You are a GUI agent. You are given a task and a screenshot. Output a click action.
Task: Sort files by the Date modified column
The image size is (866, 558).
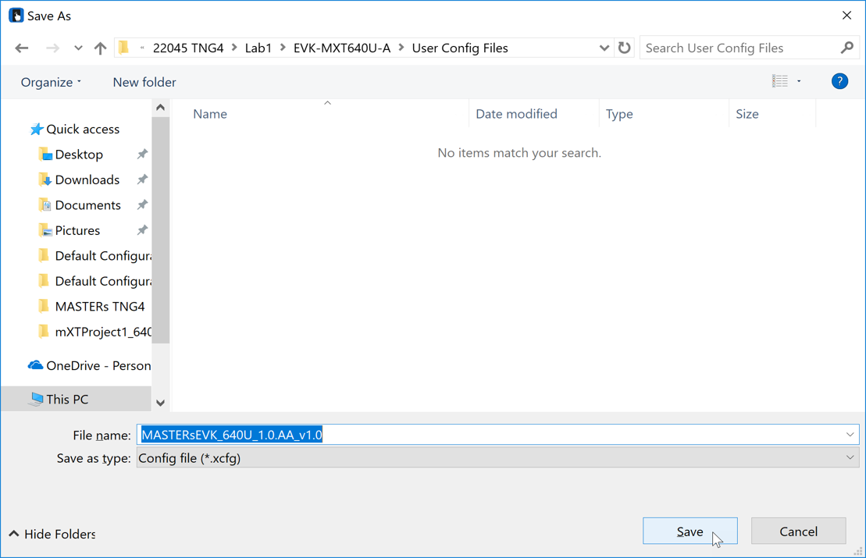516,114
